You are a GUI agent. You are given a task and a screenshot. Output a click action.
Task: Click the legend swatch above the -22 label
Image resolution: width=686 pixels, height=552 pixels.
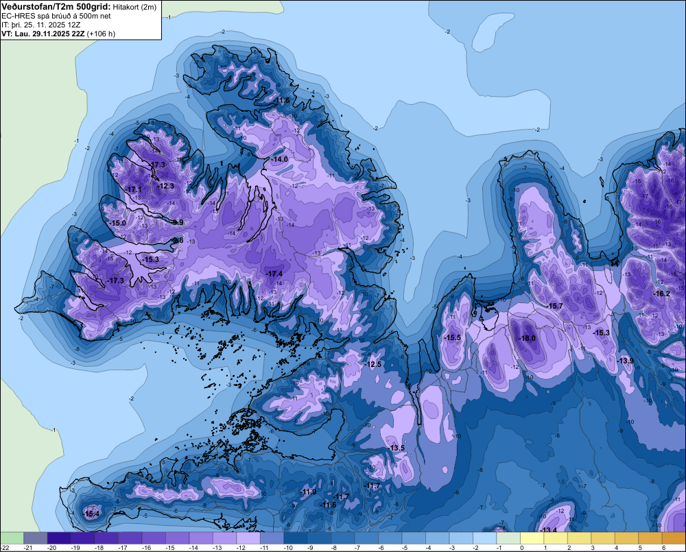click(x=12, y=538)
